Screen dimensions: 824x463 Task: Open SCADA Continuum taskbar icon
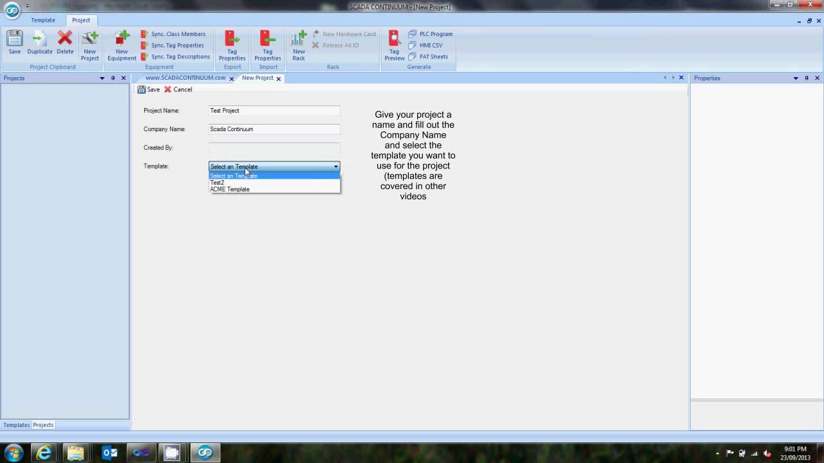click(x=205, y=453)
